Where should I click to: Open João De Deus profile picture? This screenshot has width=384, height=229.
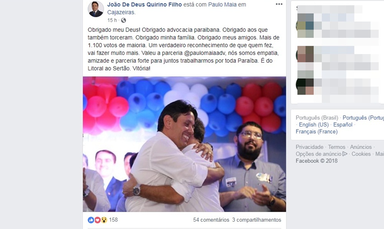click(96, 9)
